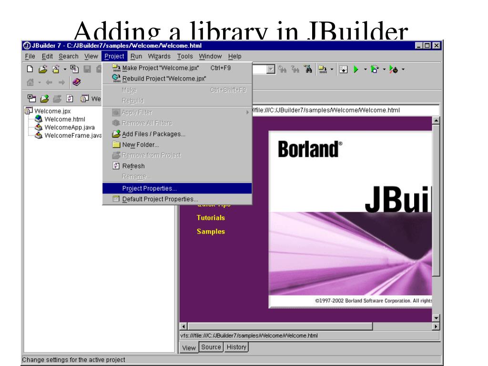Click Remove from Project icon in project pane
488x366 pixels.
tap(57, 99)
